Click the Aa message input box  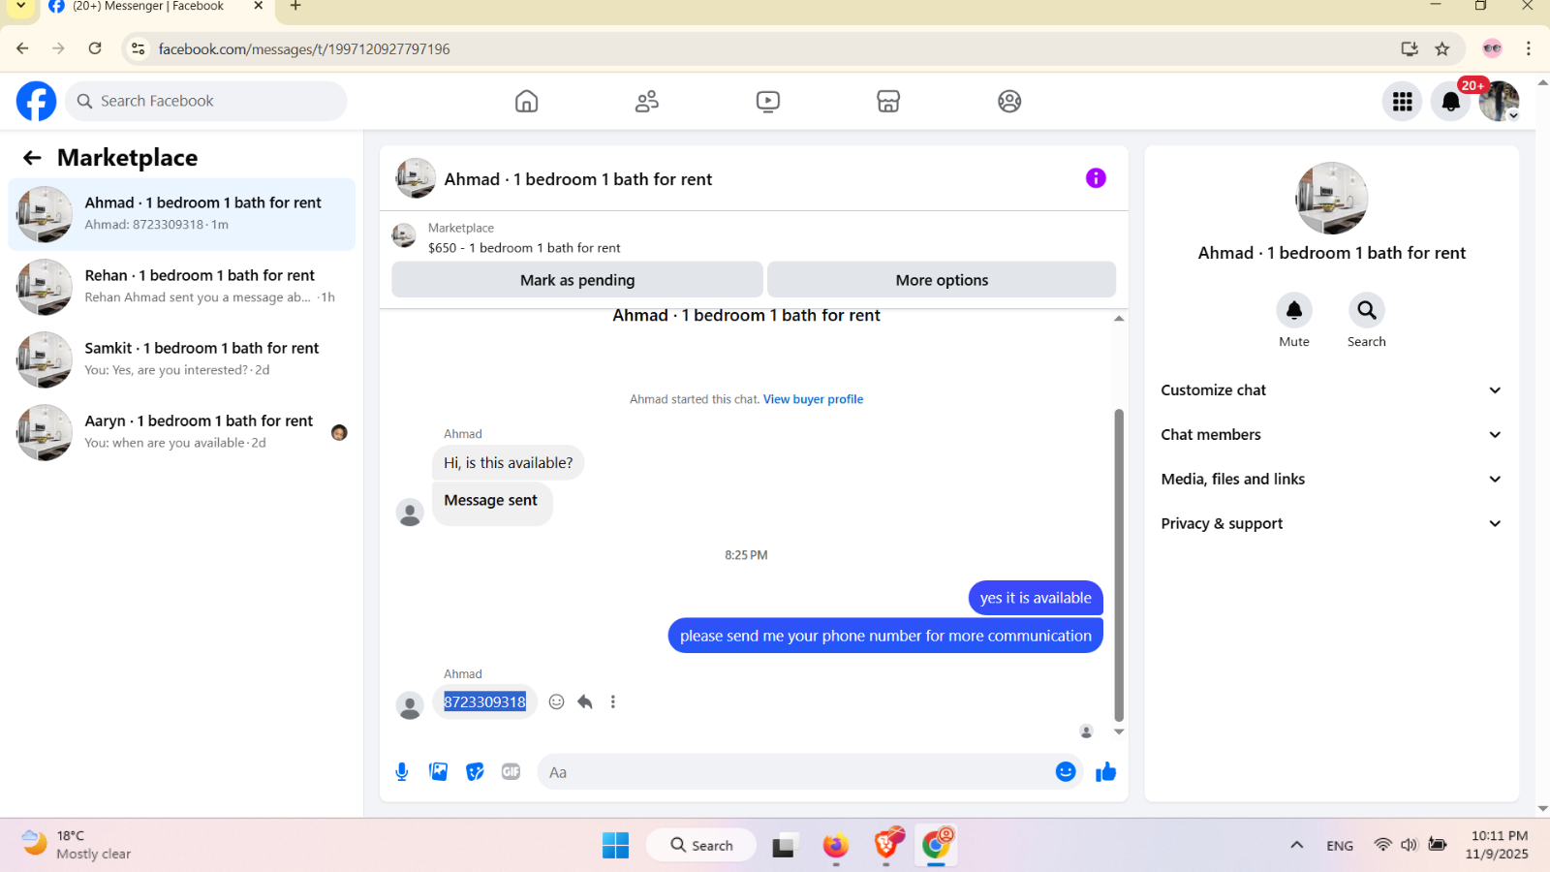click(794, 772)
